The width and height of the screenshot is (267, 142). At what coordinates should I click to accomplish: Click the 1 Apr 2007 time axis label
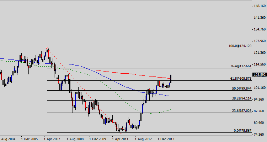click(54, 139)
